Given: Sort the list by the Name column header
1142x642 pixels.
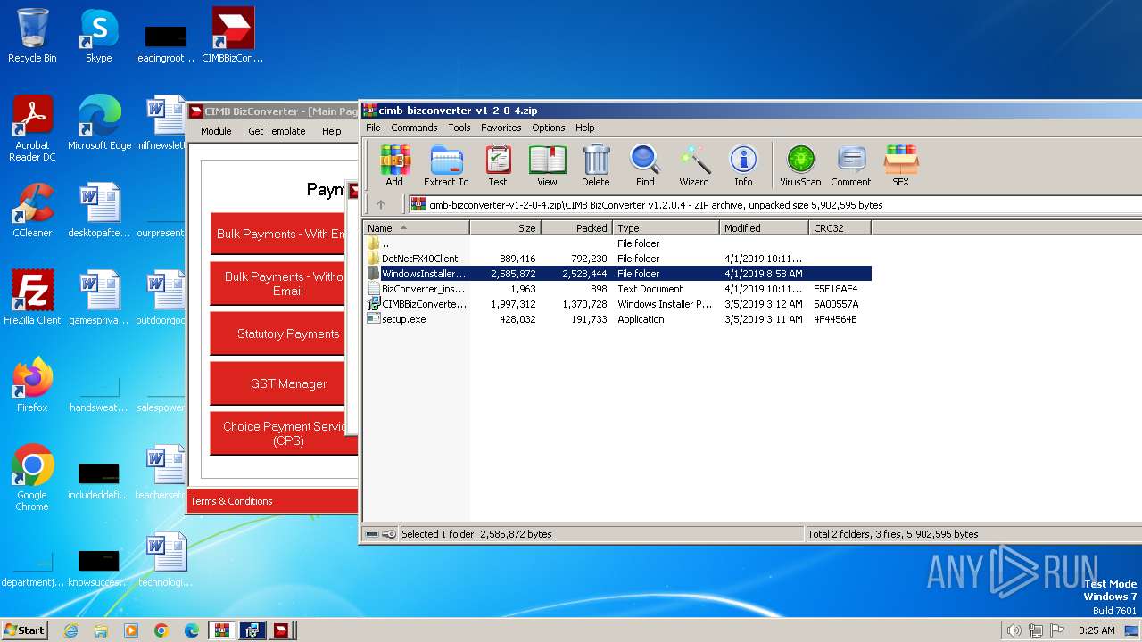Looking at the screenshot, I should 416,228.
